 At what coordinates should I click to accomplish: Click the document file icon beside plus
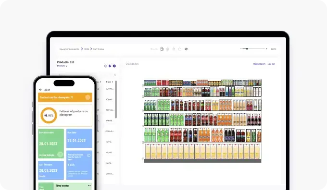coord(110,66)
